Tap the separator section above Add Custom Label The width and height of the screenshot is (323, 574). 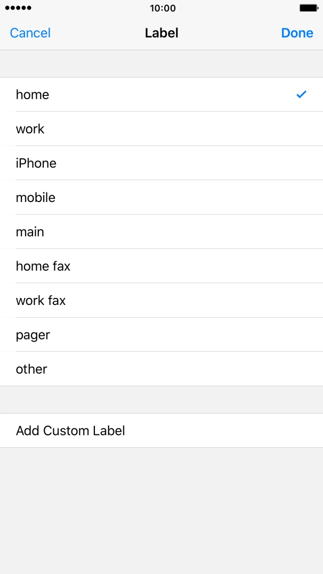[x=161, y=399]
